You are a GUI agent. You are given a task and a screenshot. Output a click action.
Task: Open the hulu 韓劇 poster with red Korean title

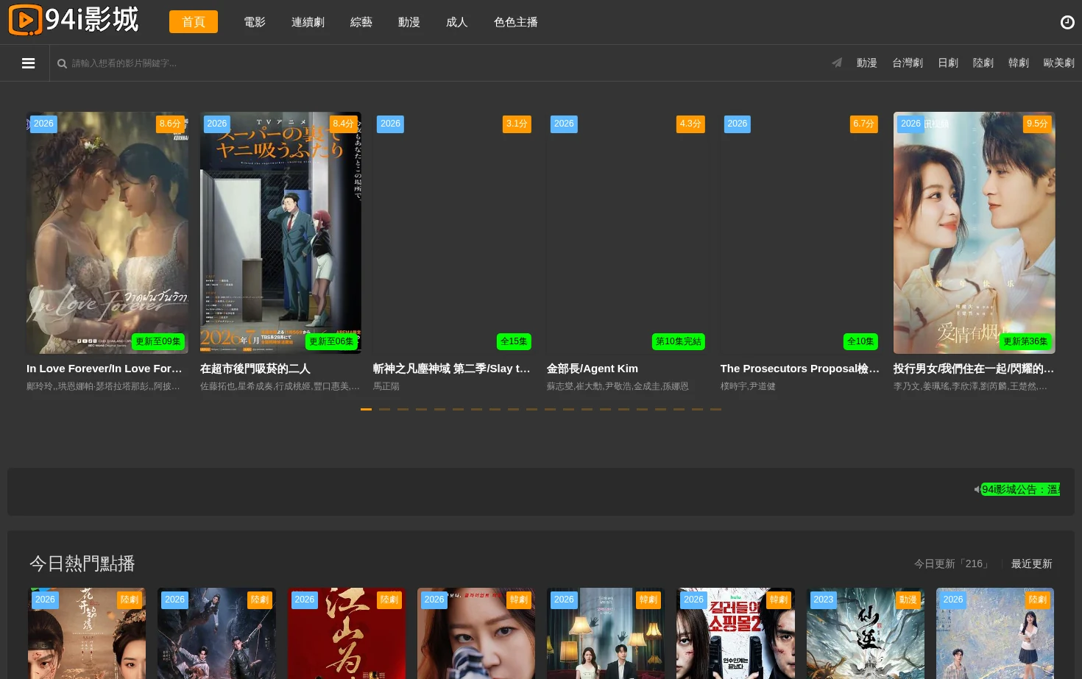pos(735,633)
